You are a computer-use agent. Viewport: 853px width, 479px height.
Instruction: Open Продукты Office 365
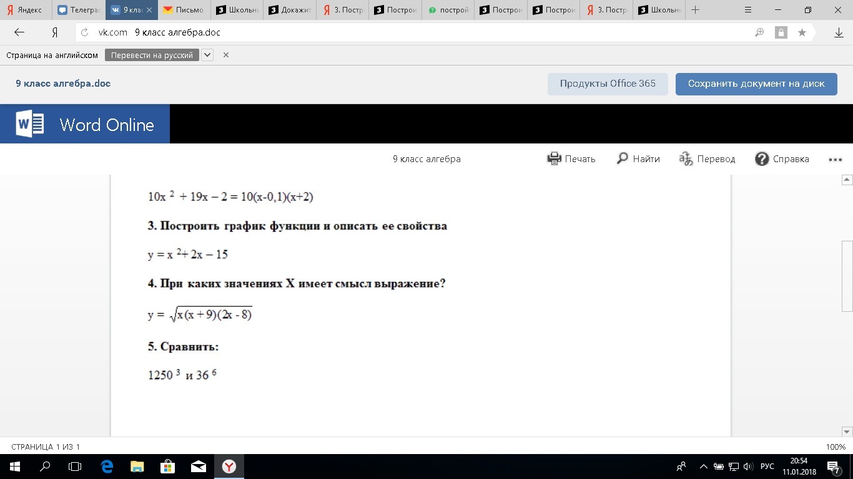(608, 83)
